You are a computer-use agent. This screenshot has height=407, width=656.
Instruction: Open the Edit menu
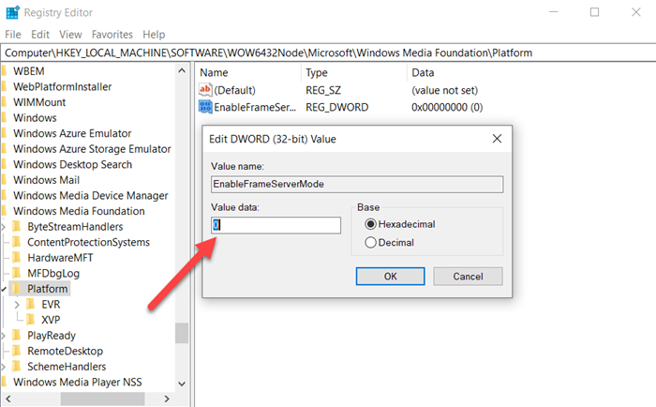click(x=40, y=35)
